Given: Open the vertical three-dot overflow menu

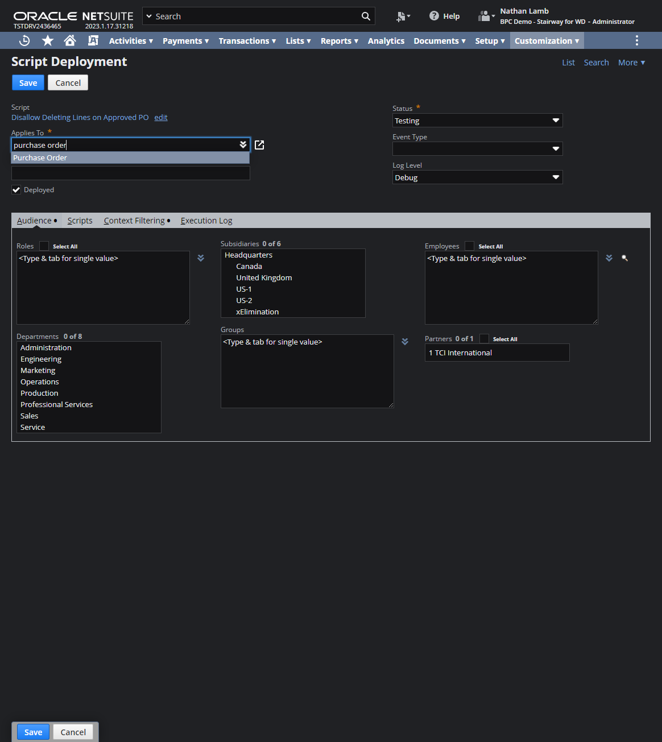Looking at the screenshot, I should tap(636, 40).
